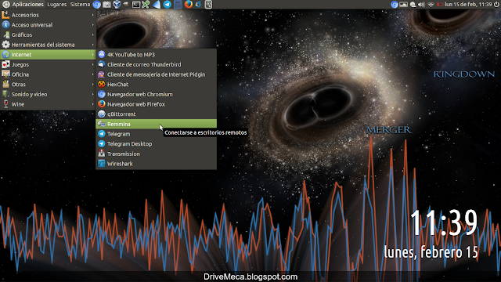
Task: Open the power session menu icon
Action: pos(496,5)
